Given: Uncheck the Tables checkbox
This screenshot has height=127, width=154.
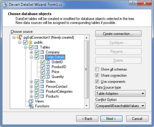Looking at the screenshot, I should [x=31, y=47].
